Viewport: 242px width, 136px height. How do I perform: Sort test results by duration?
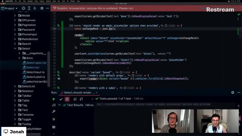click(x=81, y=99)
